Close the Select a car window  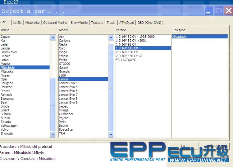click(229, 11)
